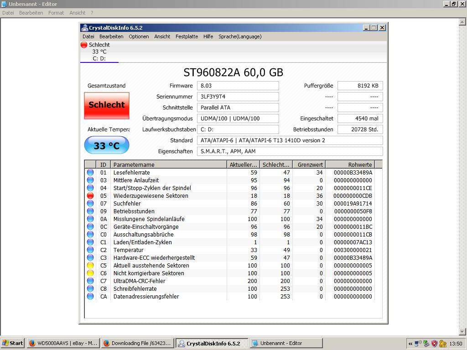Click the Schnittstelle field Parallel ATA
Image resolution: width=467 pixels, height=350 pixels.
238,108
